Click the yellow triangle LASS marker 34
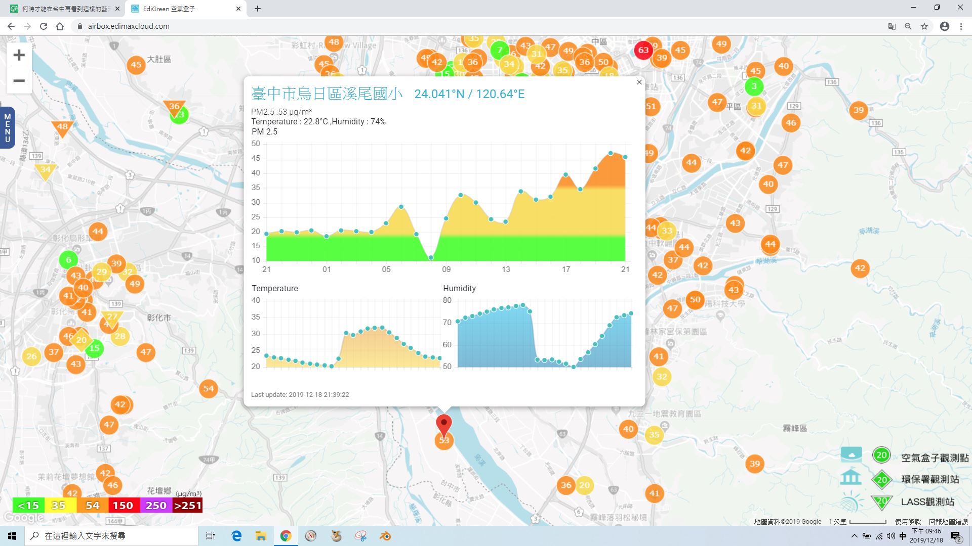 pyautogui.click(x=46, y=171)
